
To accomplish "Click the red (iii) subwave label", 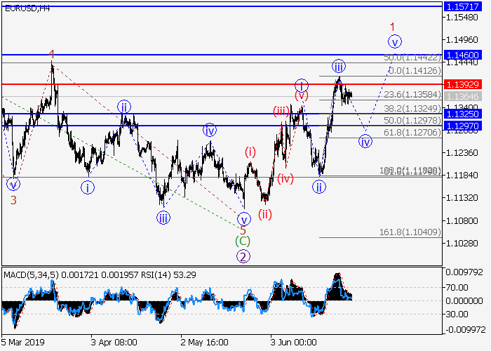I will pyautogui.click(x=281, y=111).
